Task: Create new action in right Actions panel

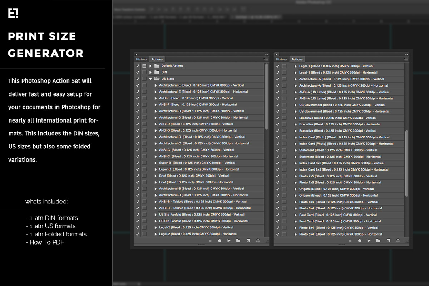Action: click(x=388, y=241)
